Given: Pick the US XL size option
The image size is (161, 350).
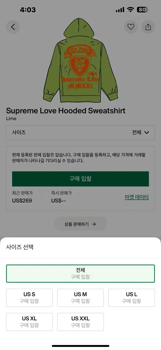Looking at the screenshot, I should 29,322.
